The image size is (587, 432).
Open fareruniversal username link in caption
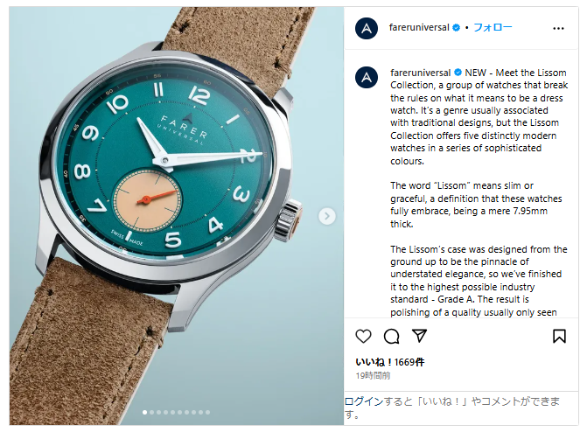pyautogui.click(x=421, y=73)
